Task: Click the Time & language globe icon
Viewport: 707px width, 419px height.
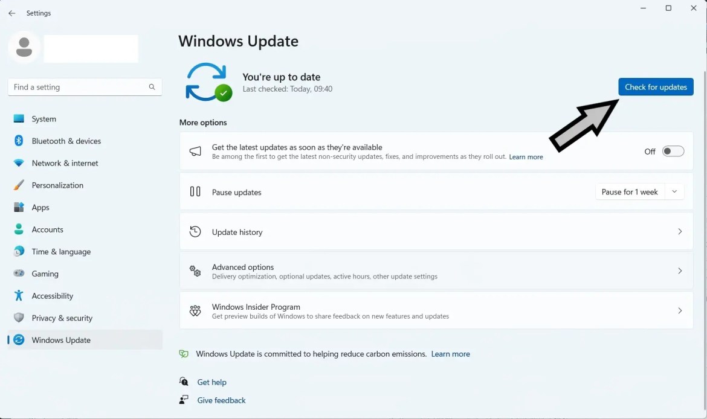Action: click(19, 251)
